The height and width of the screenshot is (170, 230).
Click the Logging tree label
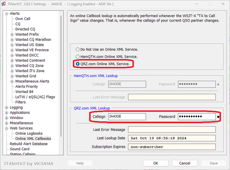point(16,107)
